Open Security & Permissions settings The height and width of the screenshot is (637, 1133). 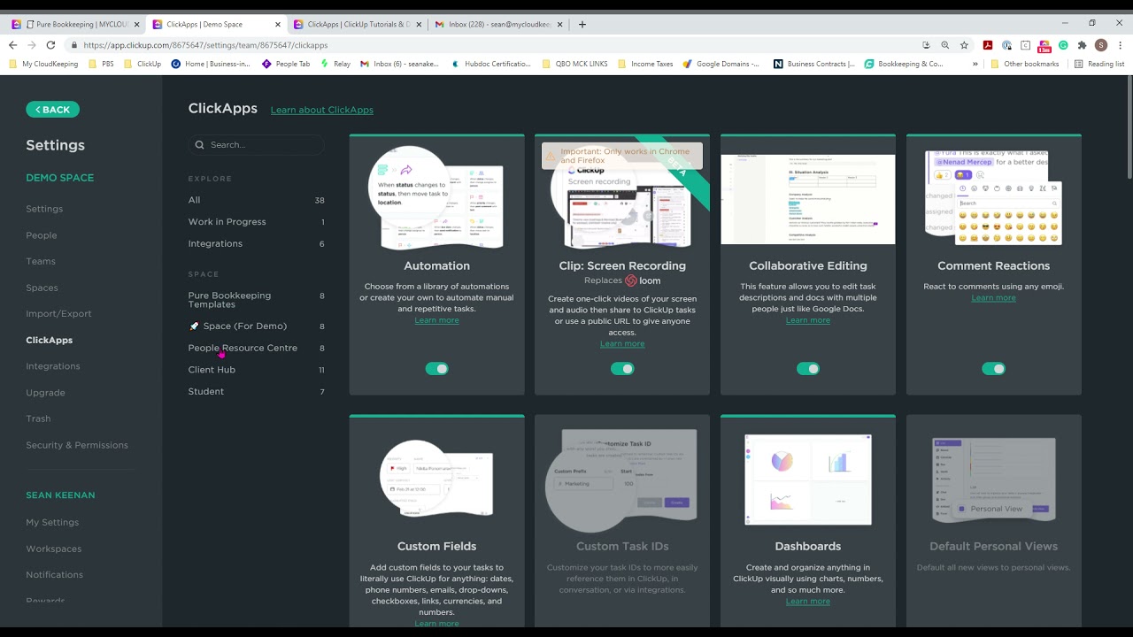click(x=77, y=445)
